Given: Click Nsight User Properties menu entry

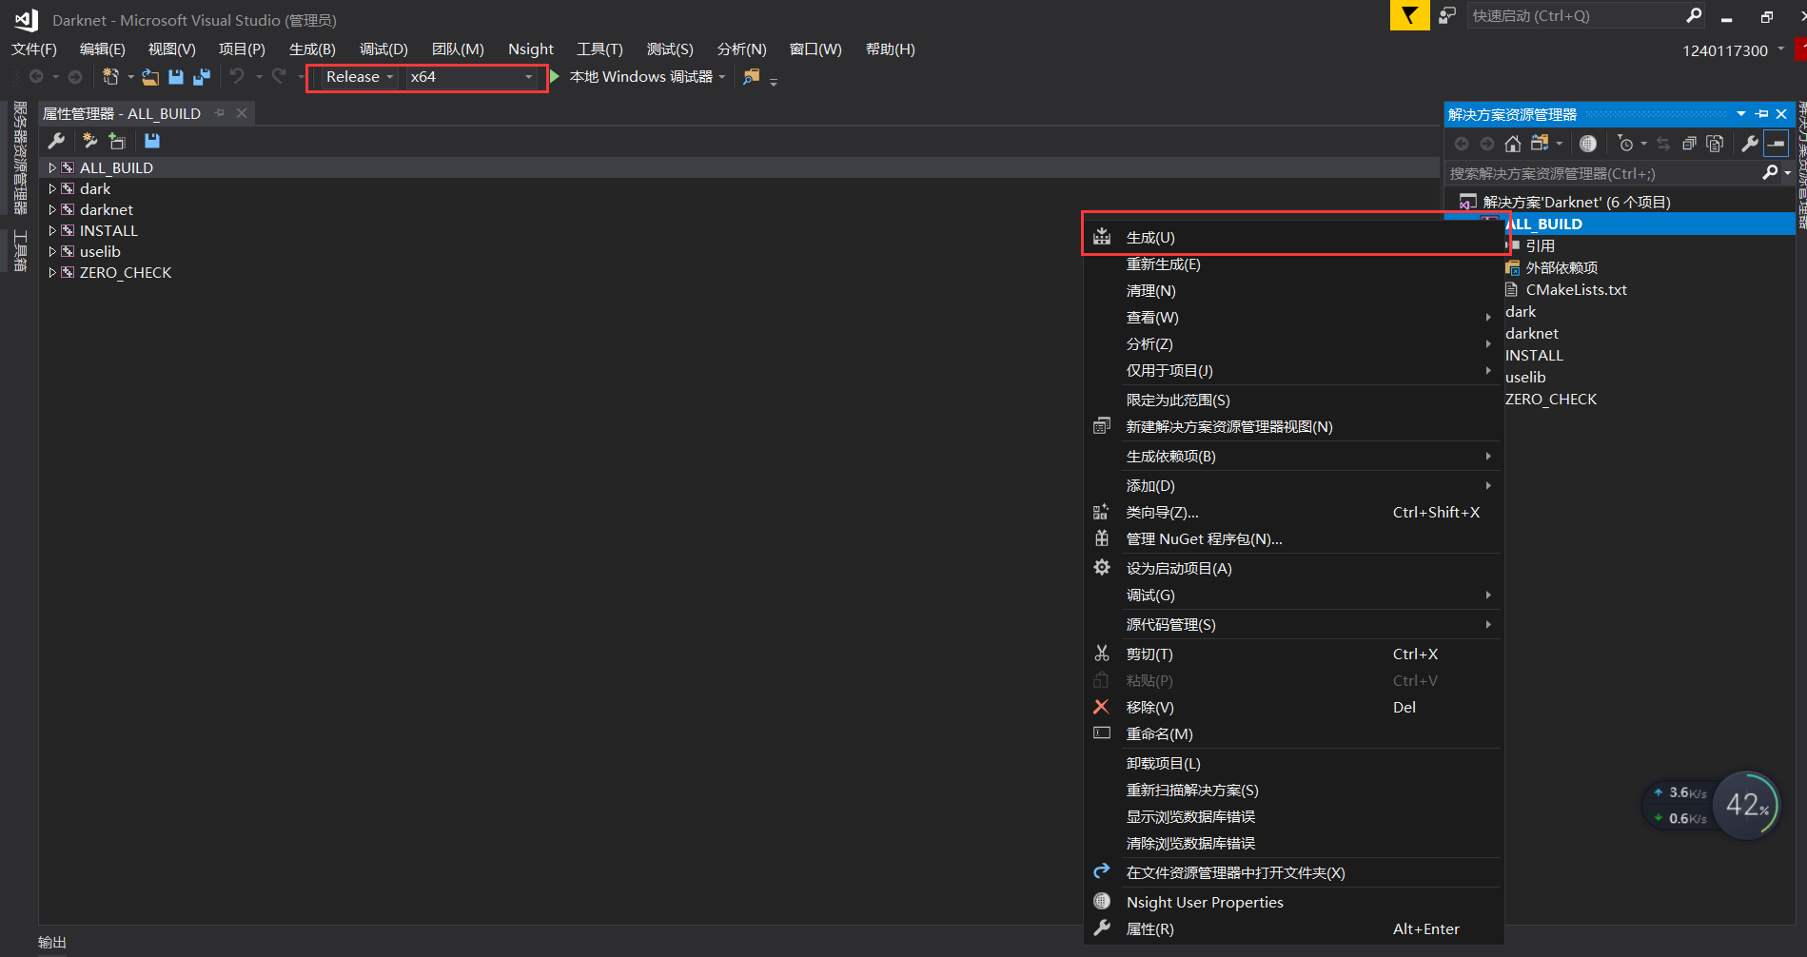Looking at the screenshot, I should [1293, 902].
